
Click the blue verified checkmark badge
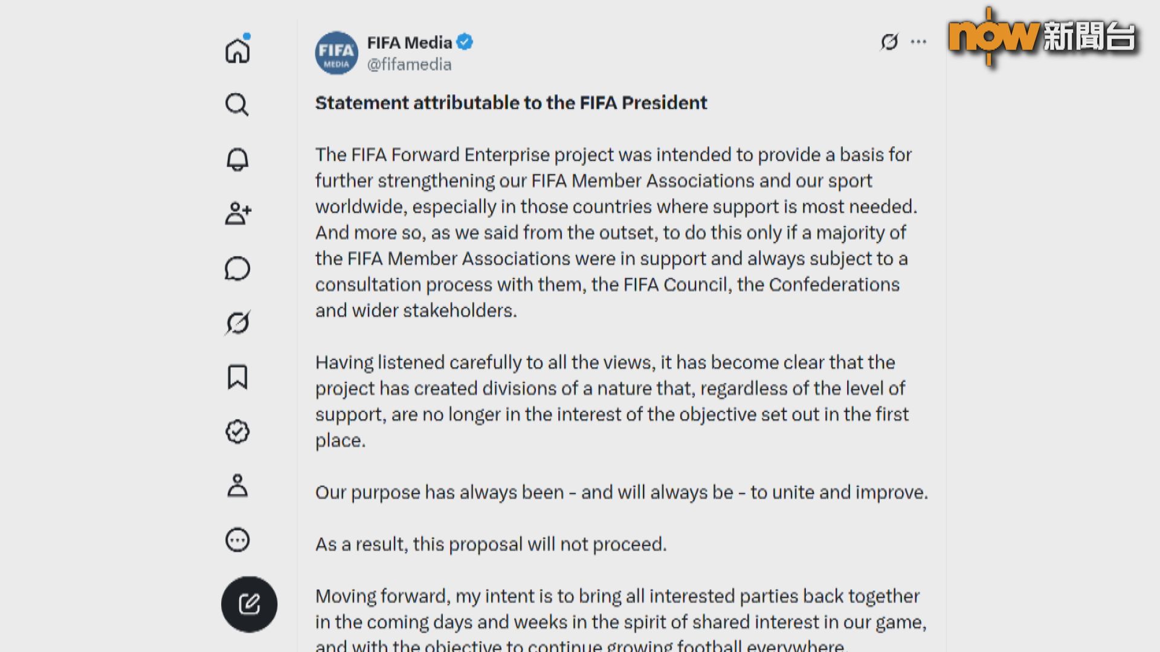pyautogui.click(x=465, y=42)
